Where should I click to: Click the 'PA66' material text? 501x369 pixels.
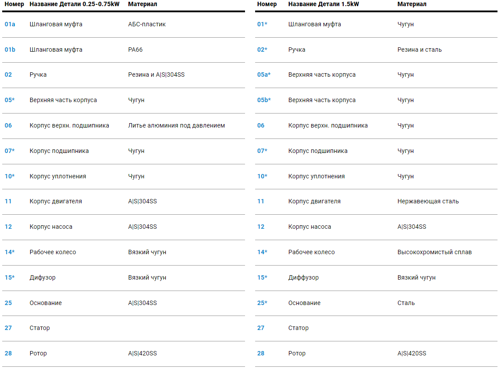(x=135, y=50)
